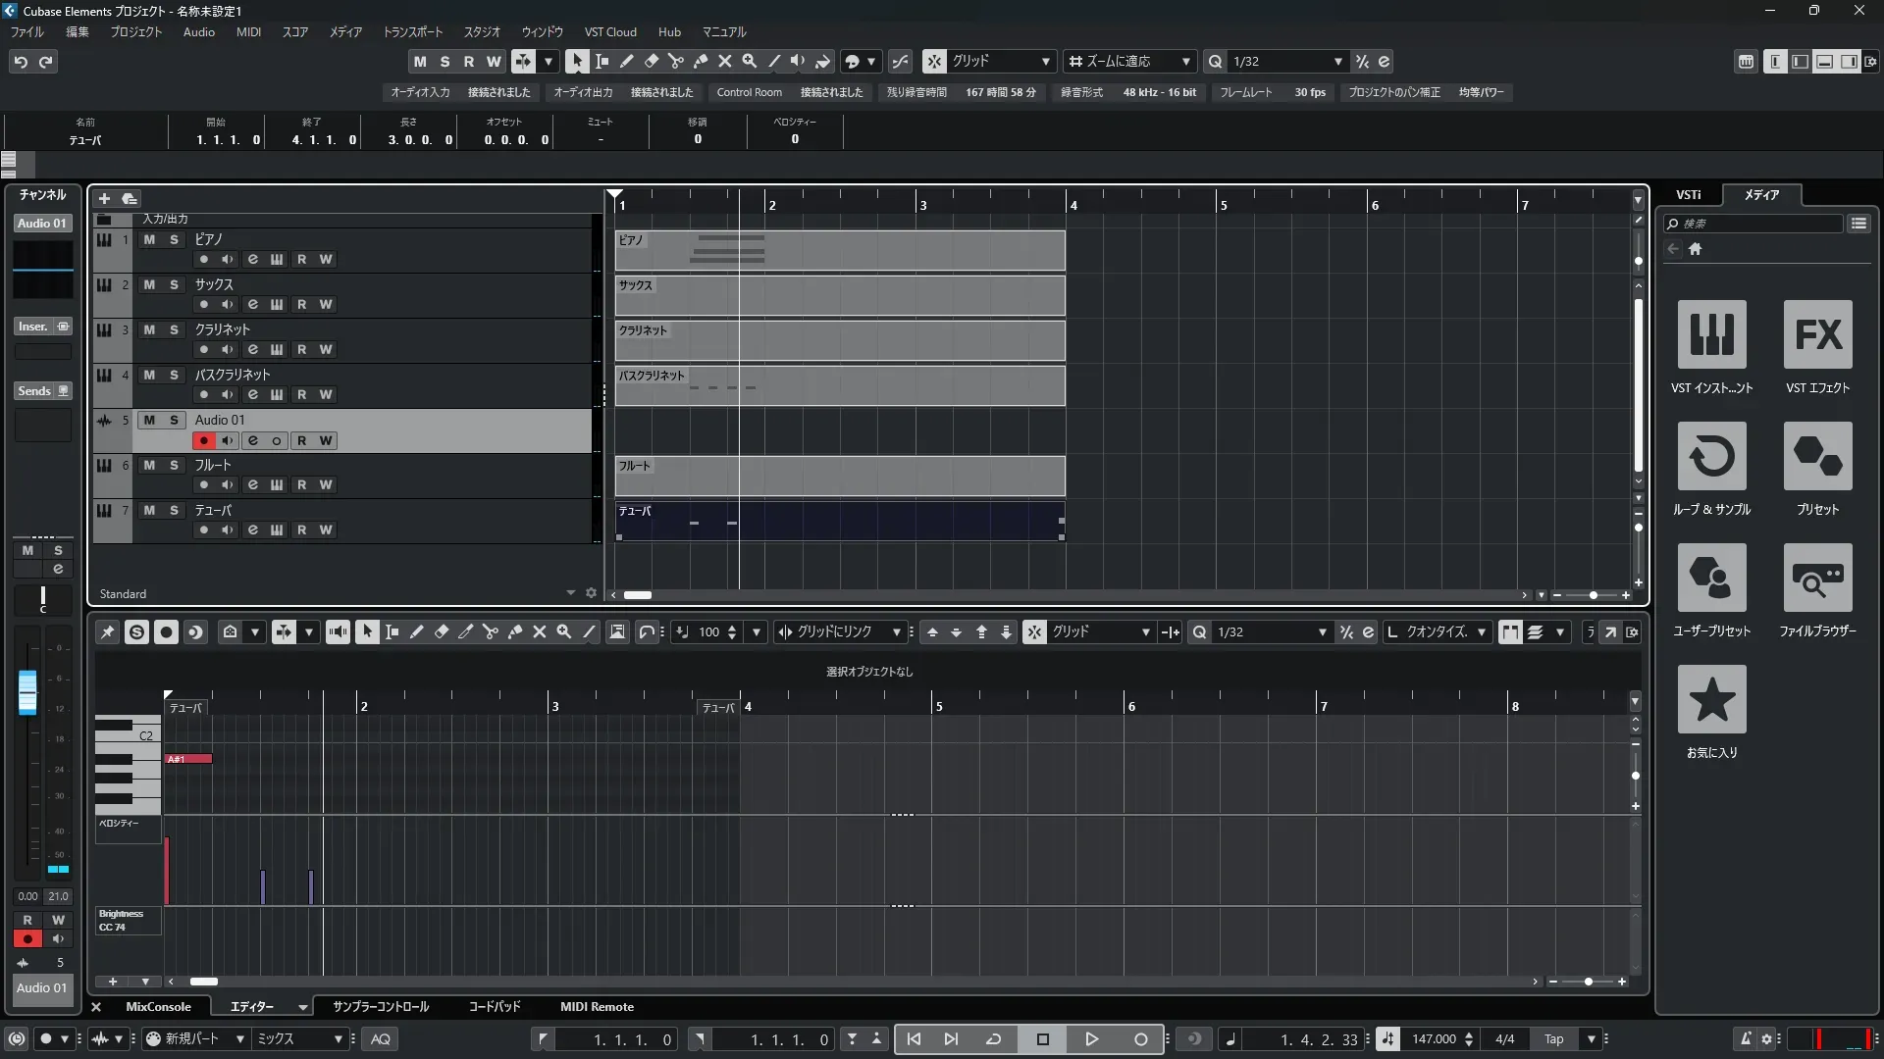This screenshot has width=1884, height=1059.
Task: Click the channel volume fader handle
Action: pos(27,691)
